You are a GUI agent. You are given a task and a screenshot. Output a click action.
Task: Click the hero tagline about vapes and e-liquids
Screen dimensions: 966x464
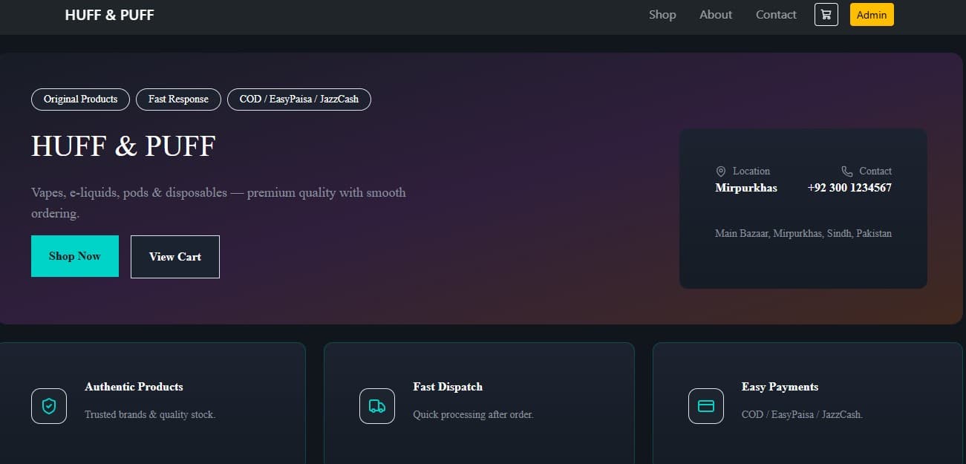pos(218,203)
